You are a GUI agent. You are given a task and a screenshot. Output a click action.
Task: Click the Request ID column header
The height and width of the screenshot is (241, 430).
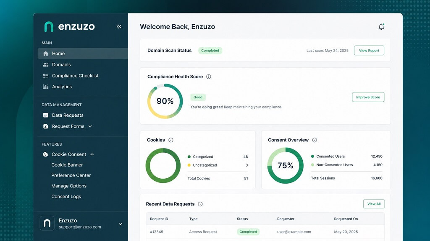pos(159,219)
